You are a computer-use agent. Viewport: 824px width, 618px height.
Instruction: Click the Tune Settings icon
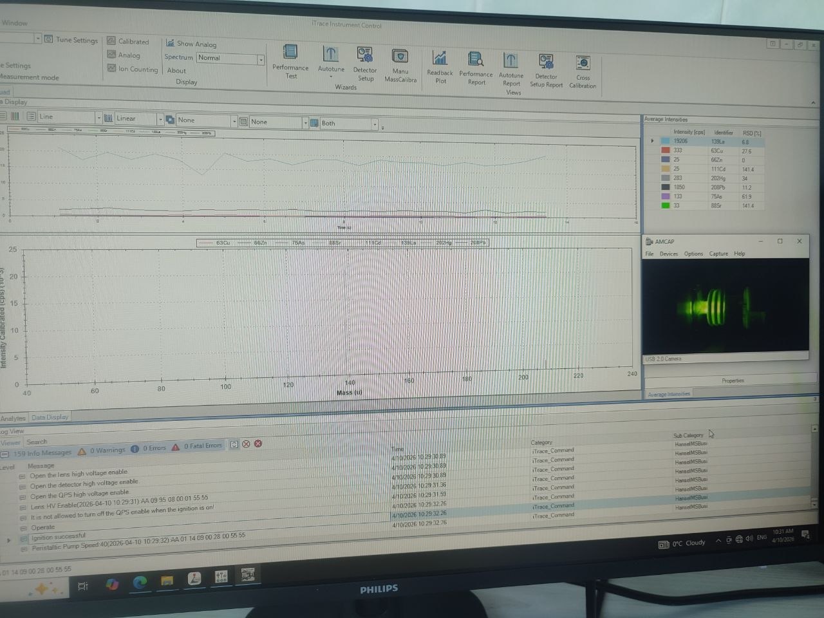pos(49,39)
